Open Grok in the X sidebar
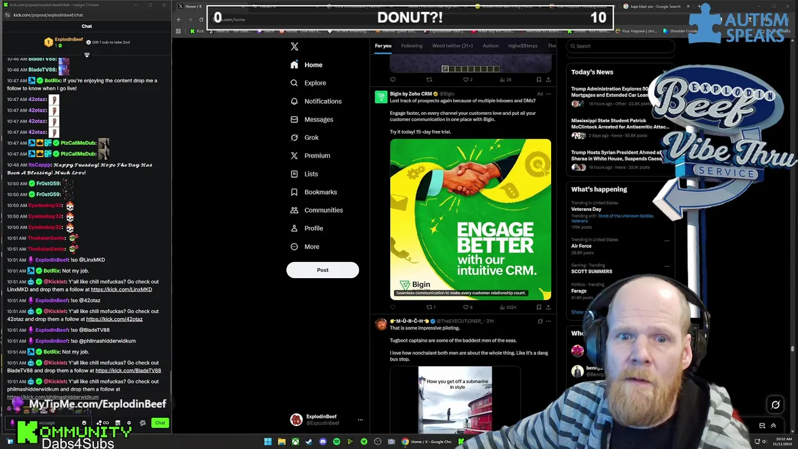Viewport: 798px width, 449px height. (304, 137)
